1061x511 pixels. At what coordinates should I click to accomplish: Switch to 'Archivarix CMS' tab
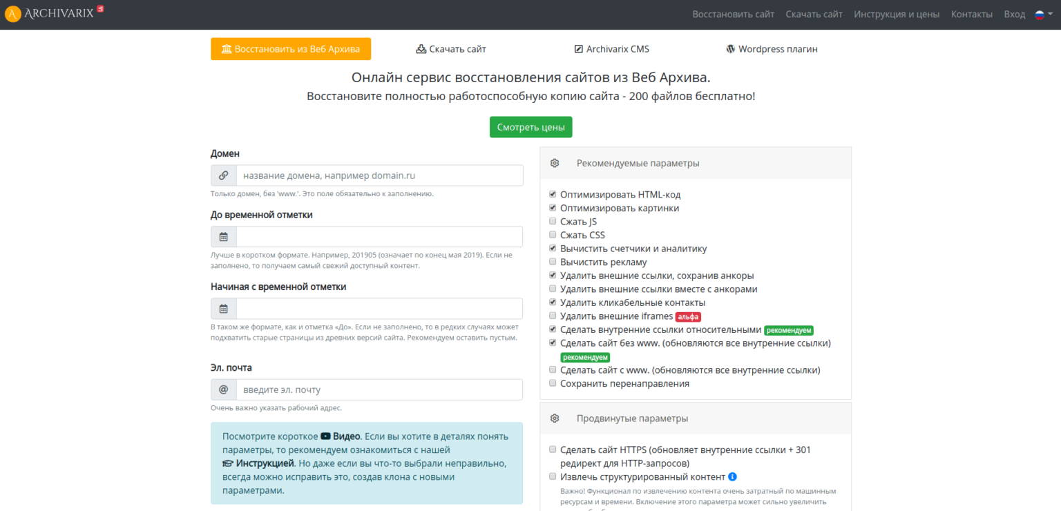point(612,49)
